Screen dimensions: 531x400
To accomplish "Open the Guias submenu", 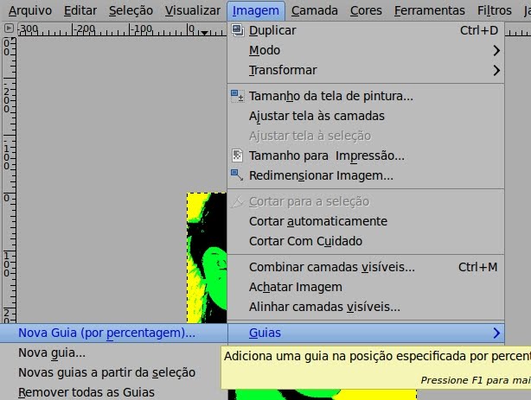I will point(366,333).
